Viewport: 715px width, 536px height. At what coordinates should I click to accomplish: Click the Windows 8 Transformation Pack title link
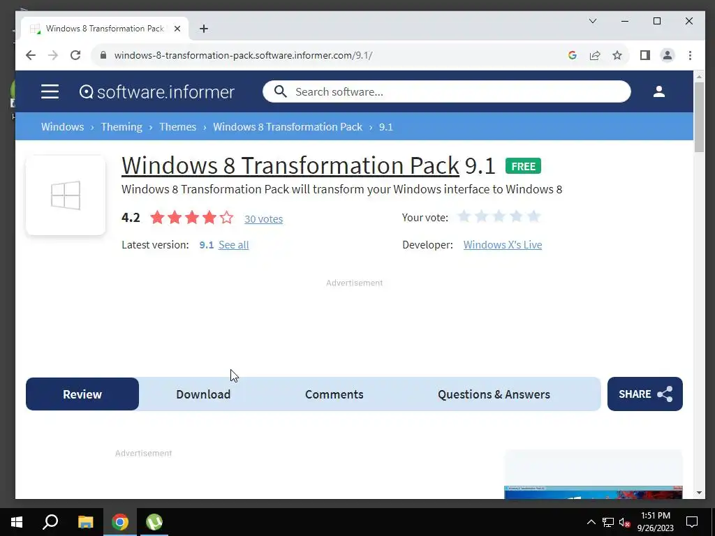[290, 165]
